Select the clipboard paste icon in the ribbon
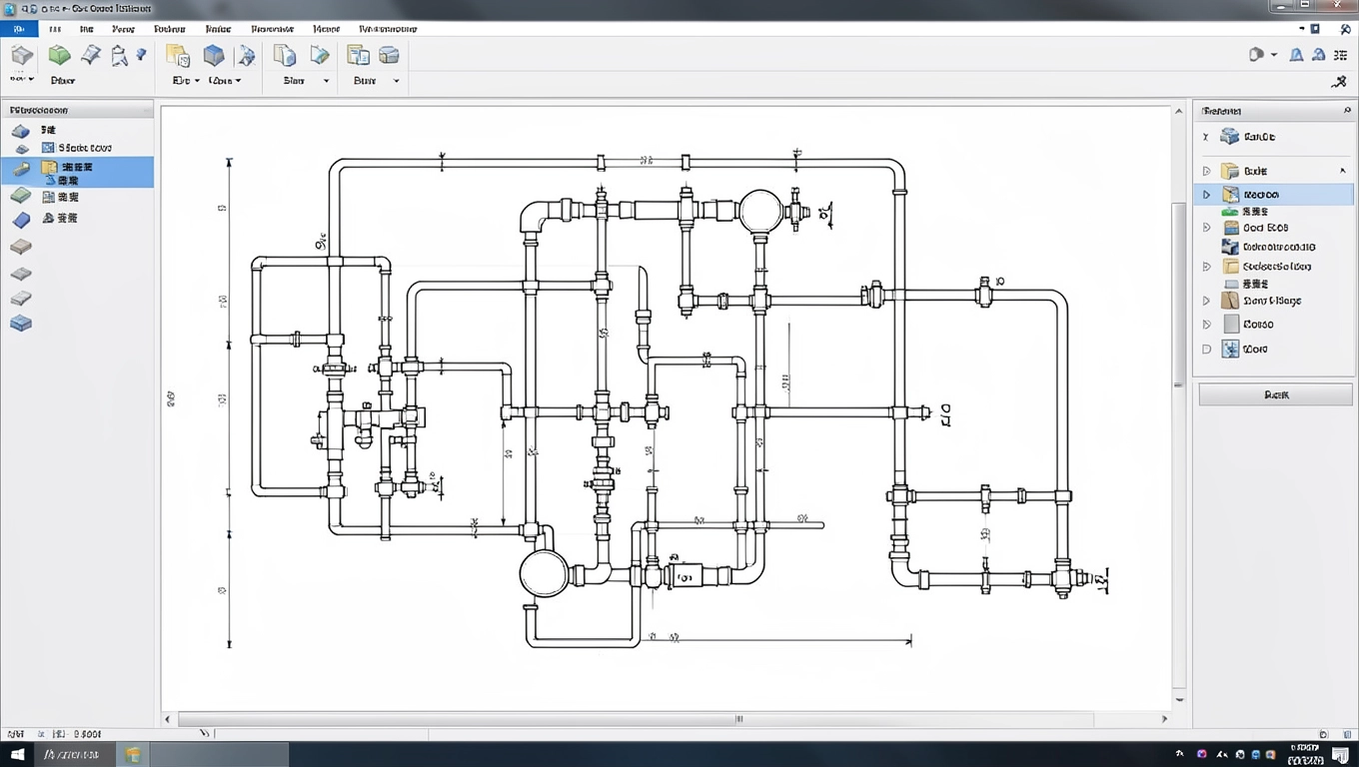The width and height of the screenshot is (1359, 767). (x=179, y=54)
